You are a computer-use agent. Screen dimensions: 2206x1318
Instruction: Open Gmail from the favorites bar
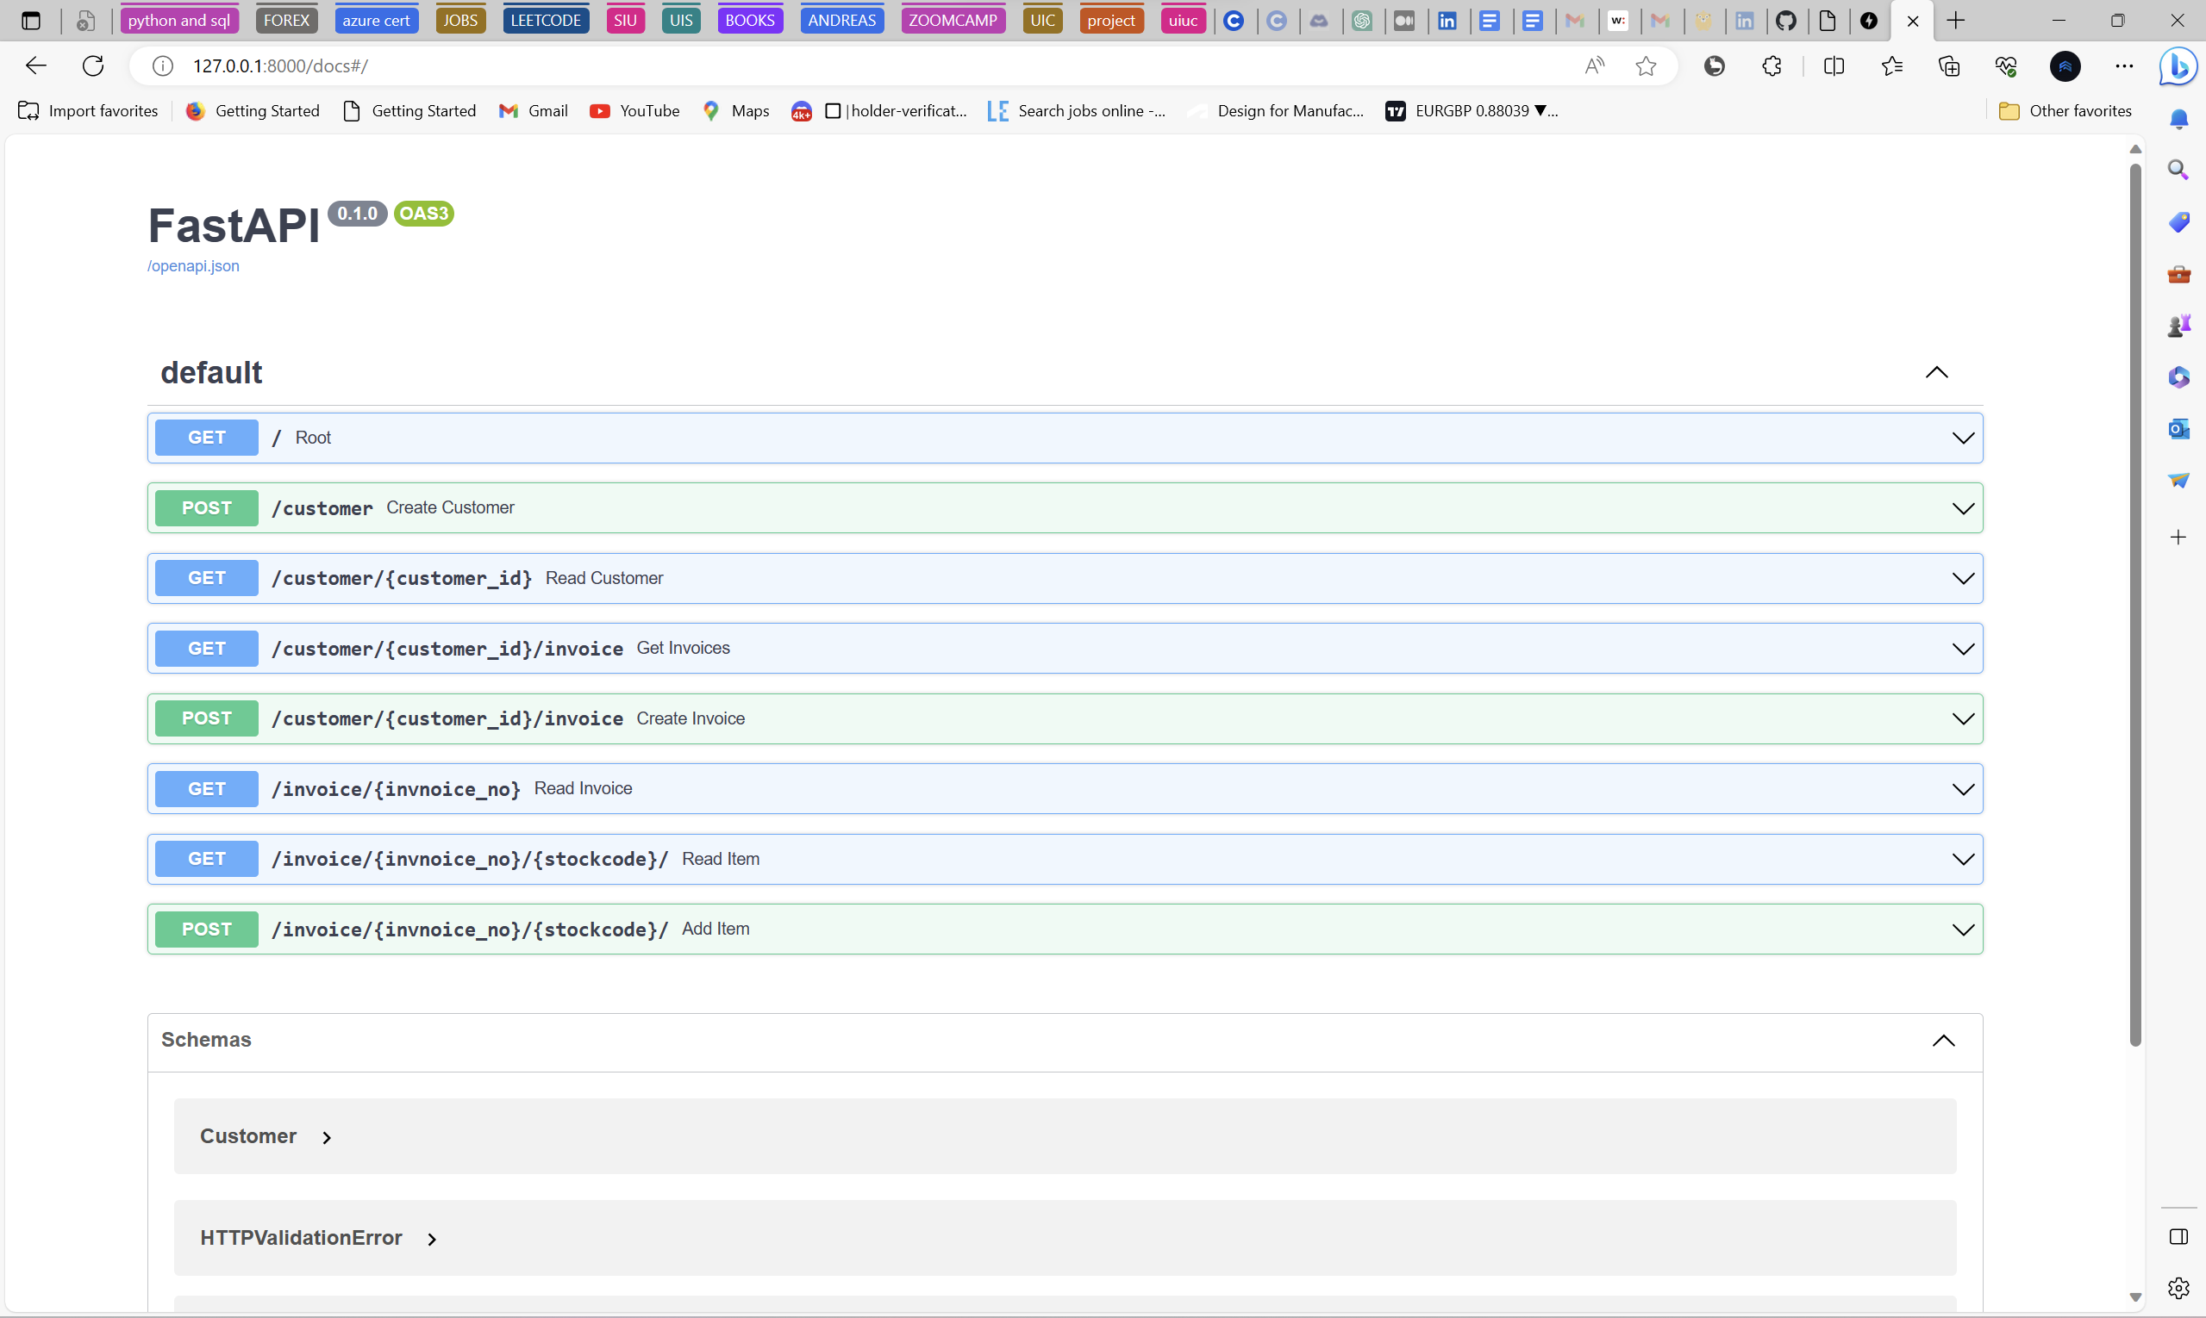(533, 110)
